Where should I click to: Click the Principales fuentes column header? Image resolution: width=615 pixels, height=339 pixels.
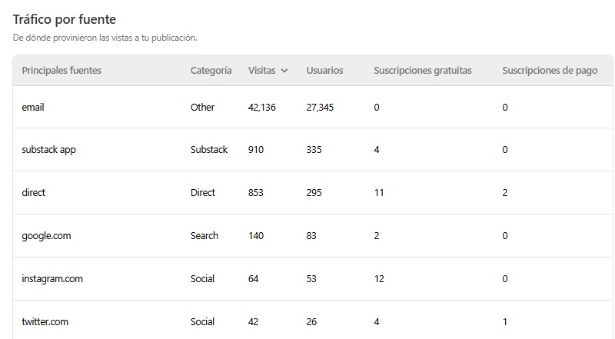[x=61, y=71]
